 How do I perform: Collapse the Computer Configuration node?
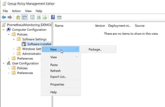(4, 30)
